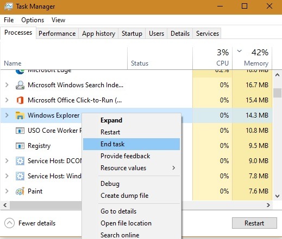This screenshot has height=239, width=282.
Task: Choose Search online in context menu
Action: pos(131,235)
